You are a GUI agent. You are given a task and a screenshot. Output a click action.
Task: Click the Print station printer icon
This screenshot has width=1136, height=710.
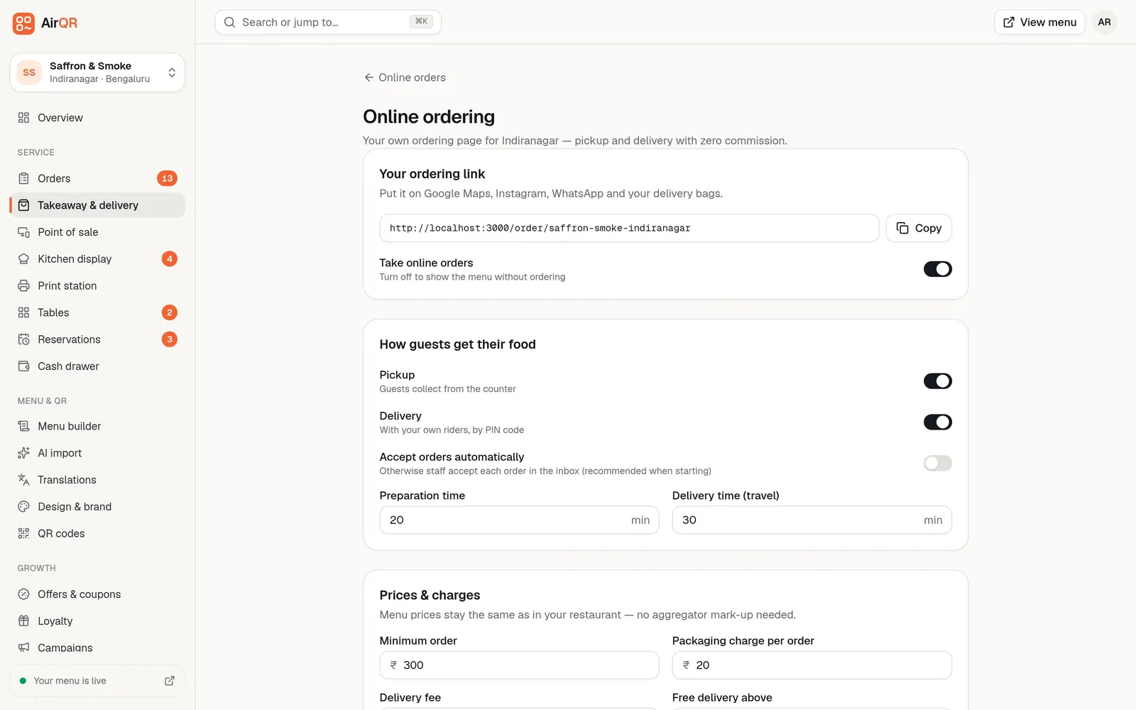[23, 286]
